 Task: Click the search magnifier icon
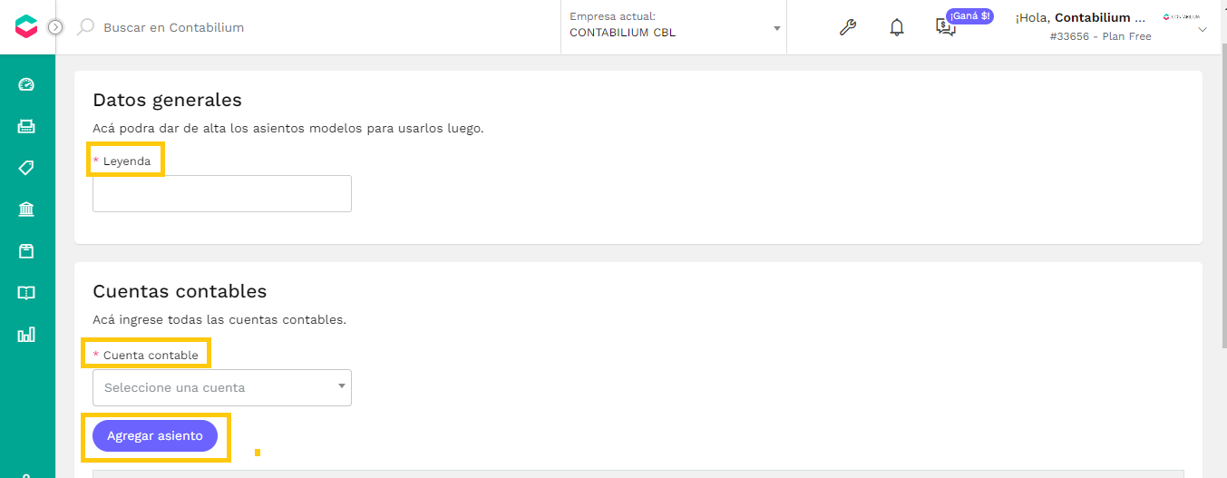[x=85, y=27]
